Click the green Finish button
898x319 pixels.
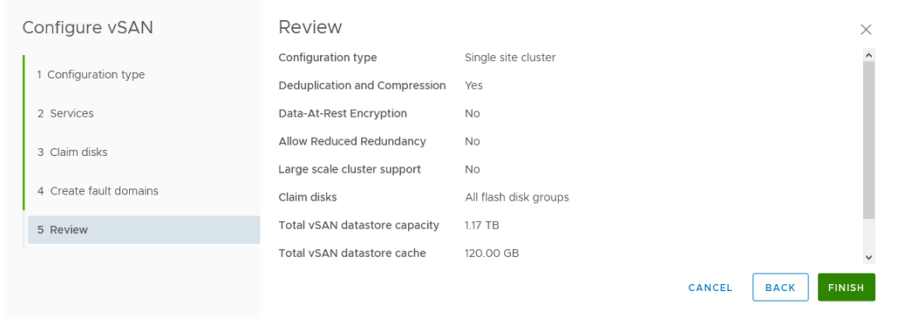(846, 287)
